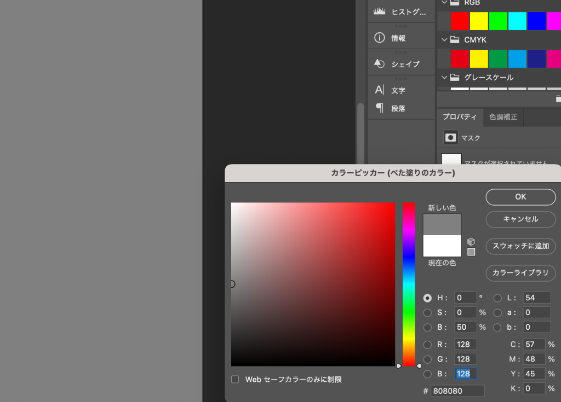Open the Info panel icon
This screenshot has height=402, width=561.
[379, 38]
